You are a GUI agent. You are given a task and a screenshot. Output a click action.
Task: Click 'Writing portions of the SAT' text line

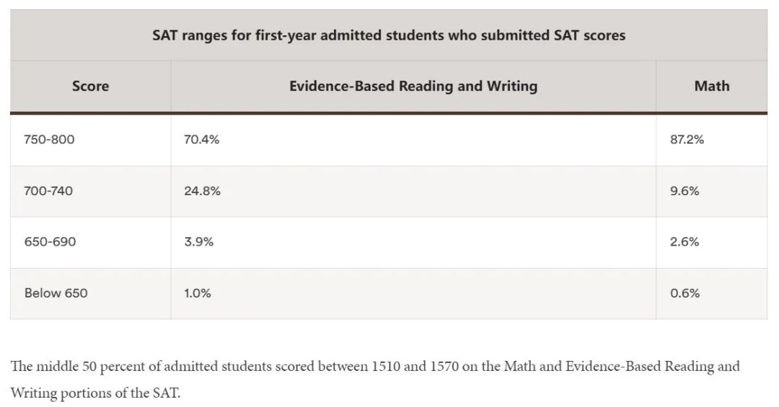[95, 393]
